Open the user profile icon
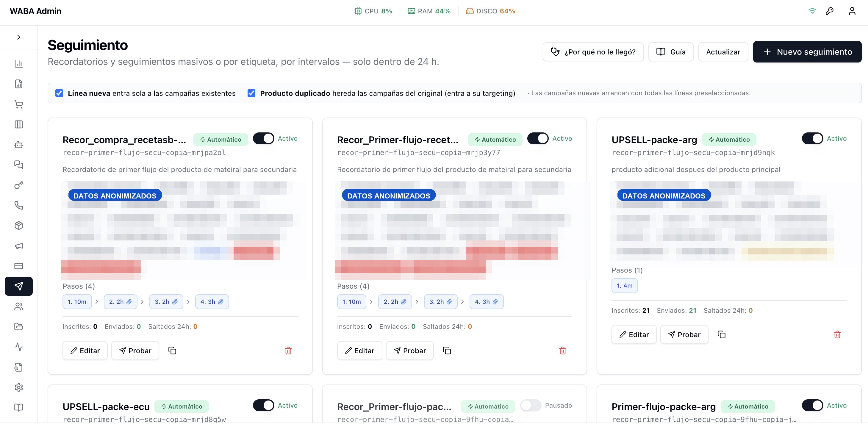This screenshot has height=427, width=868. [x=852, y=11]
